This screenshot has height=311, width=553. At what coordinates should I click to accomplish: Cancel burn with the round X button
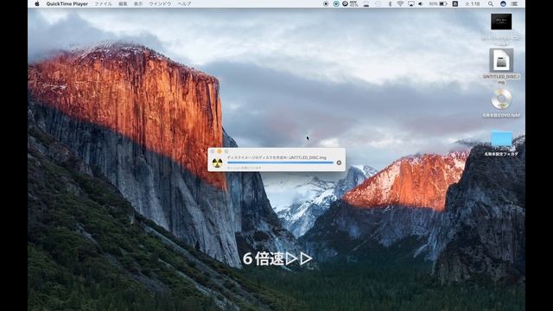(x=339, y=162)
